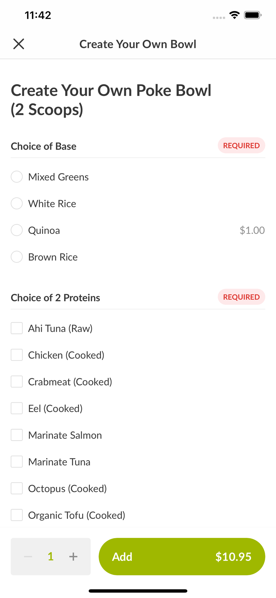Check the Ahi Tuna (Raw) protein
The image size is (276, 598).
[17, 328]
